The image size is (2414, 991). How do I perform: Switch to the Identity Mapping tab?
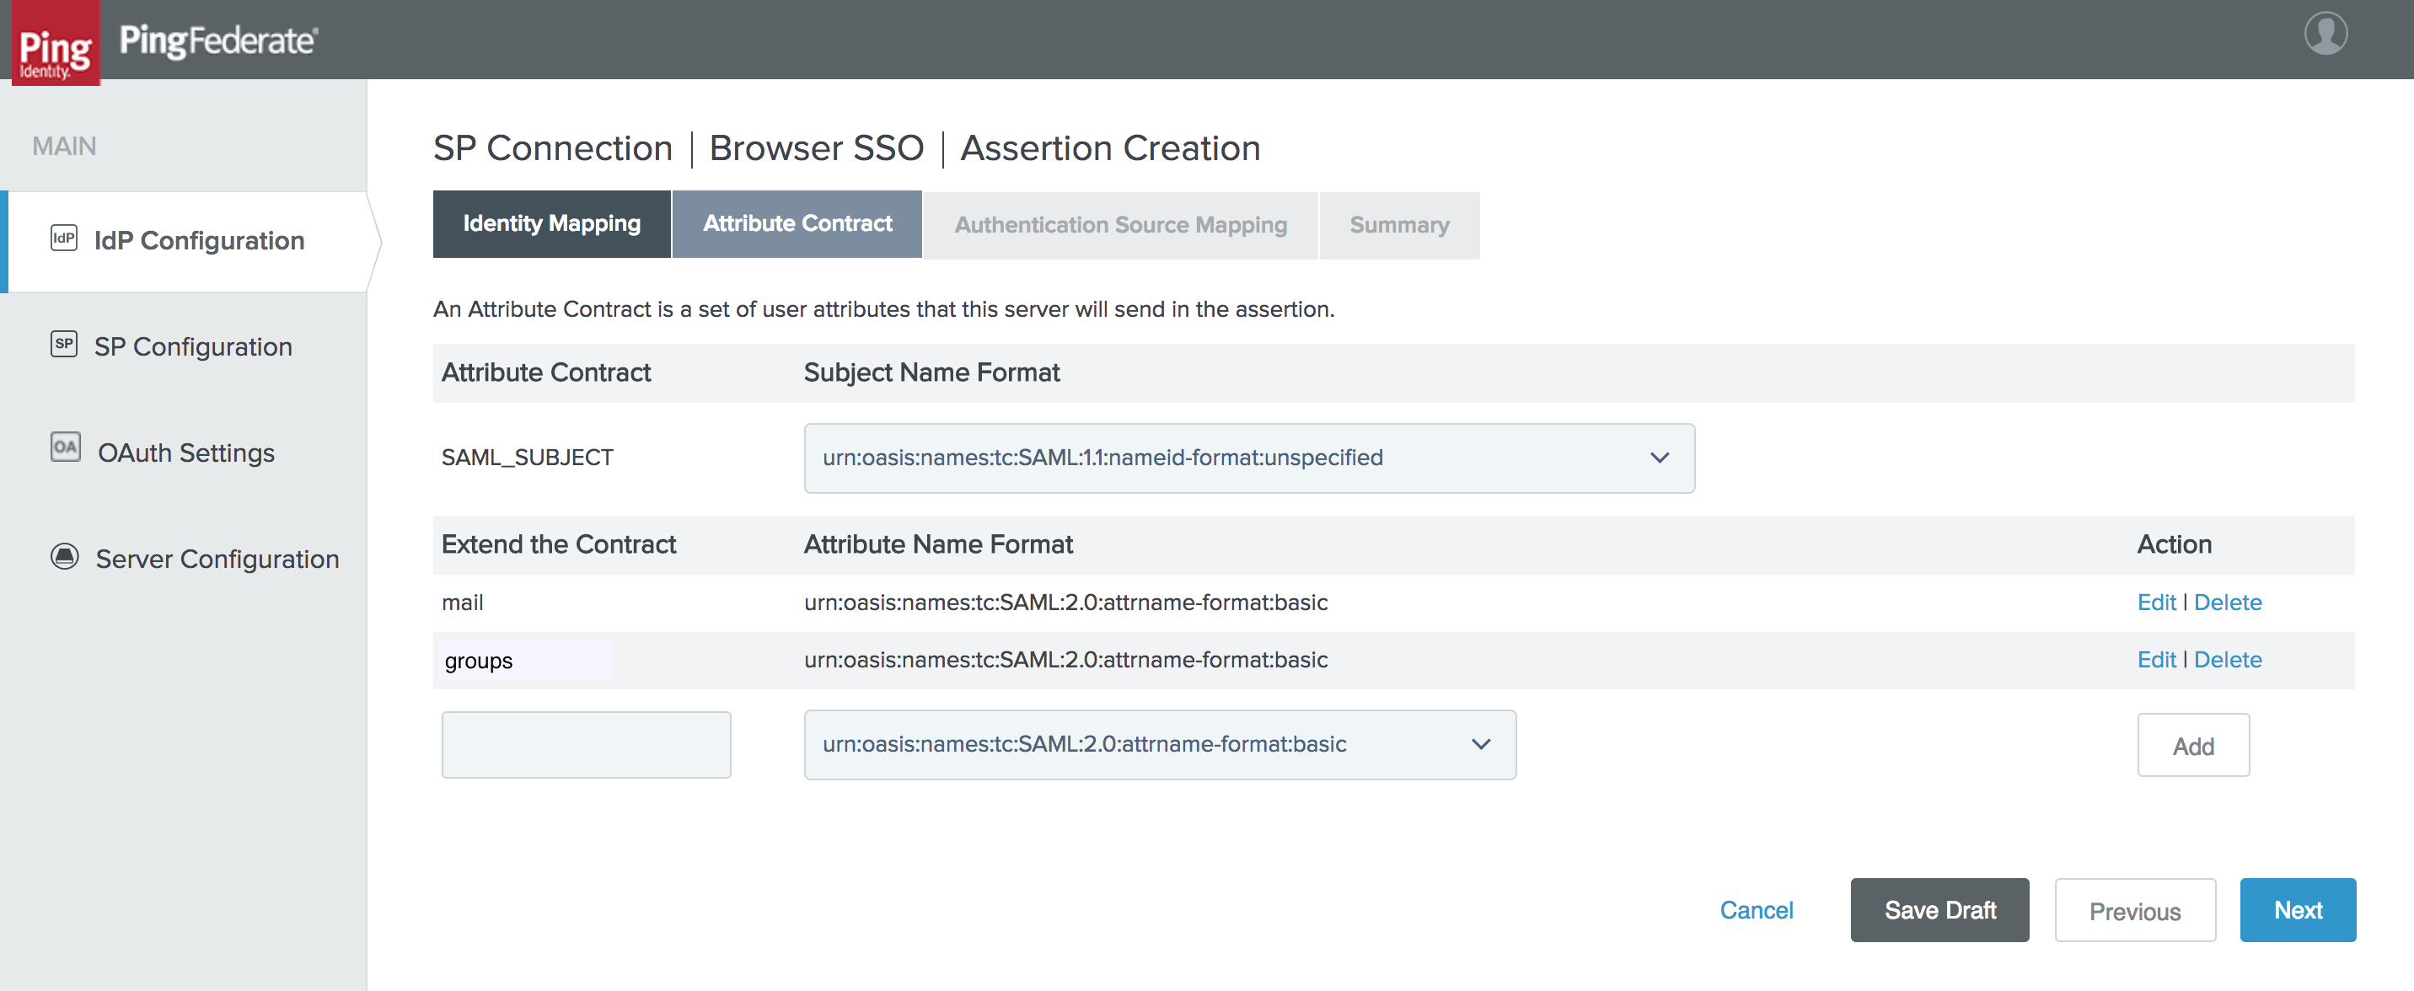pos(551,224)
